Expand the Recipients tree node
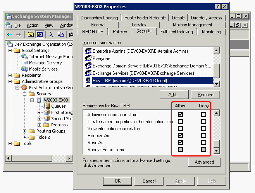 (10, 75)
